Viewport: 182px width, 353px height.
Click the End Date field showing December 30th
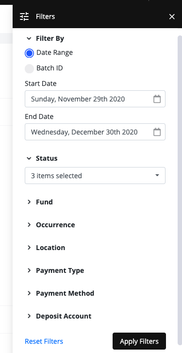(x=95, y=132)
